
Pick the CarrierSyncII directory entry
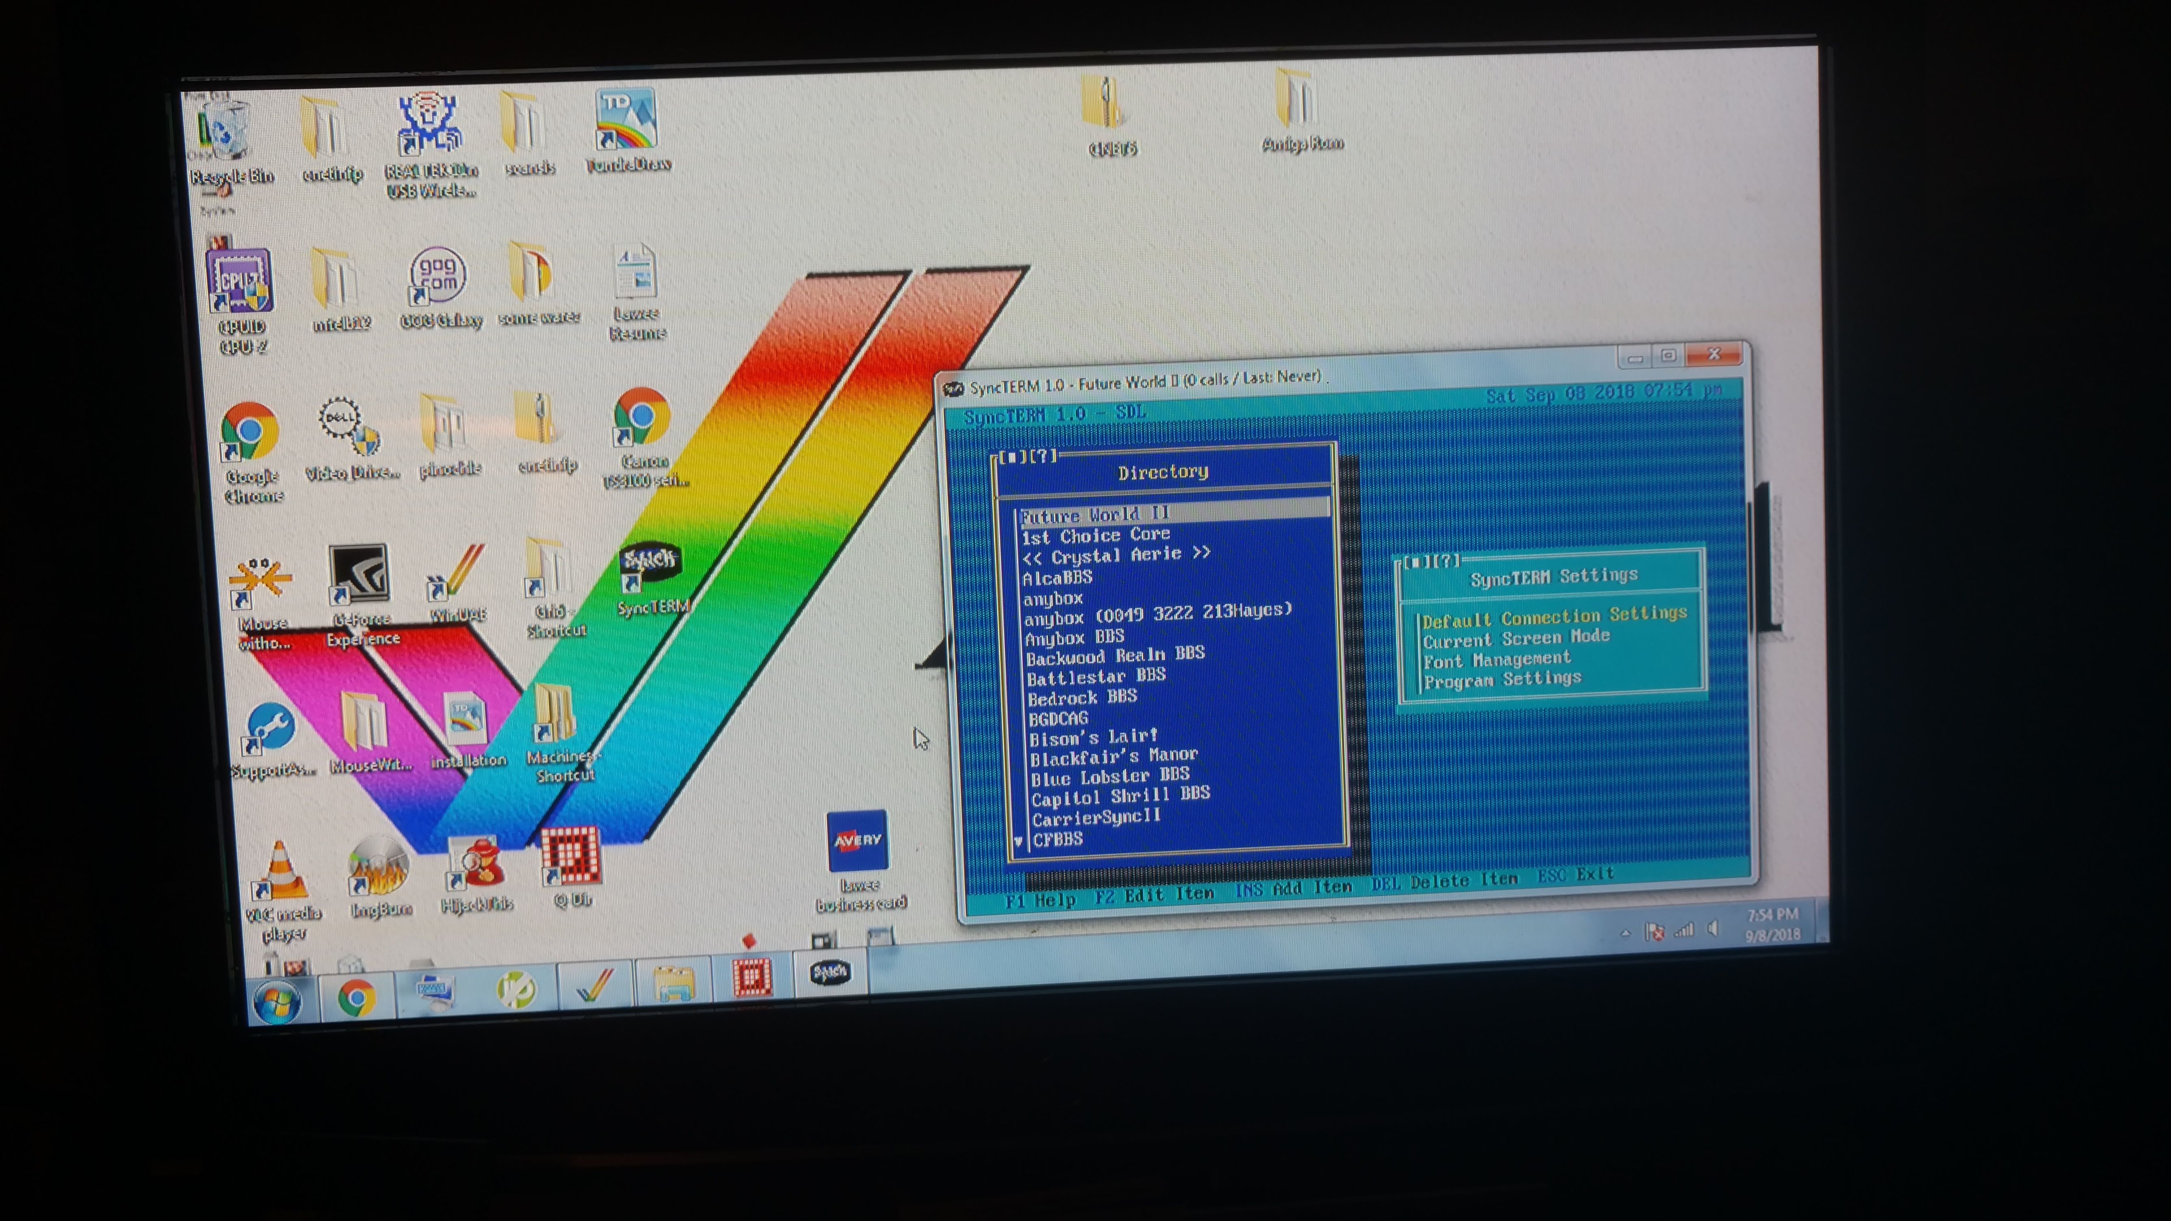click(1096, 817)
